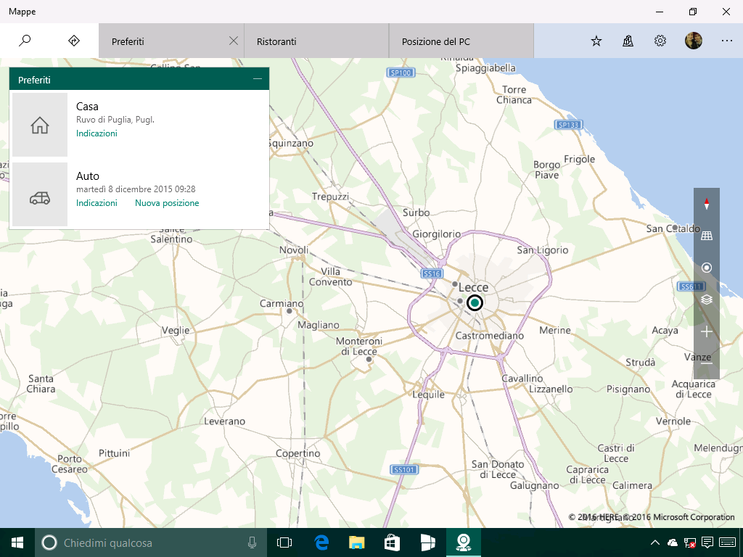Click the Lecce city label on map

coord(473,287)
